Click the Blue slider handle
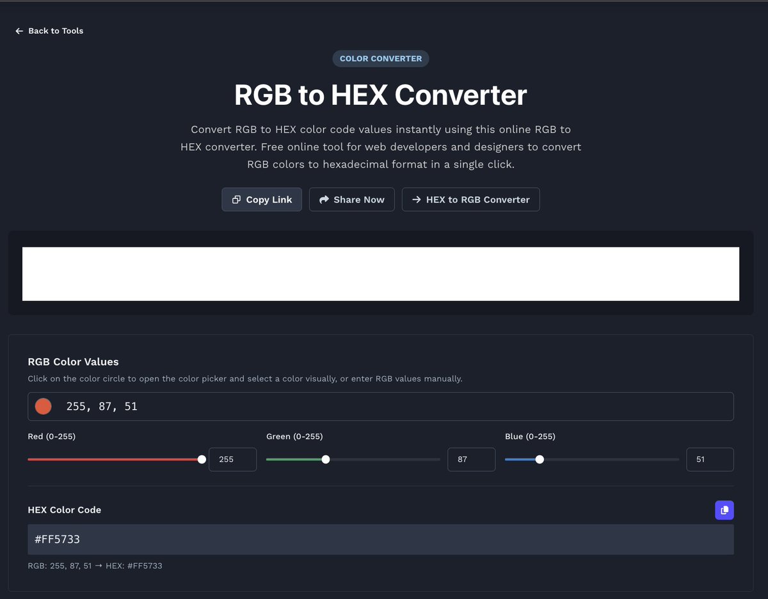Viewport: 768px width, 599px height. (x=540, y=459)
